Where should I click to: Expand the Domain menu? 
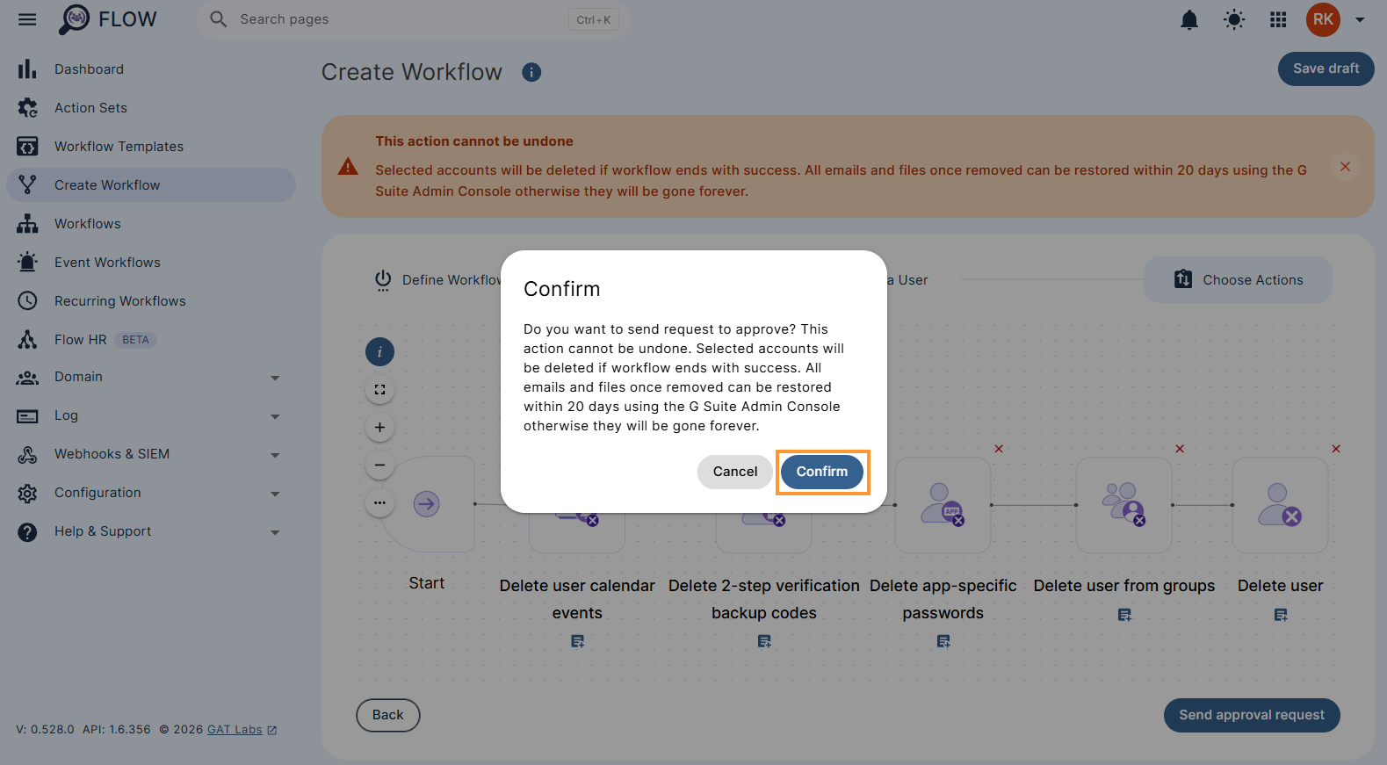click(151, 377)
